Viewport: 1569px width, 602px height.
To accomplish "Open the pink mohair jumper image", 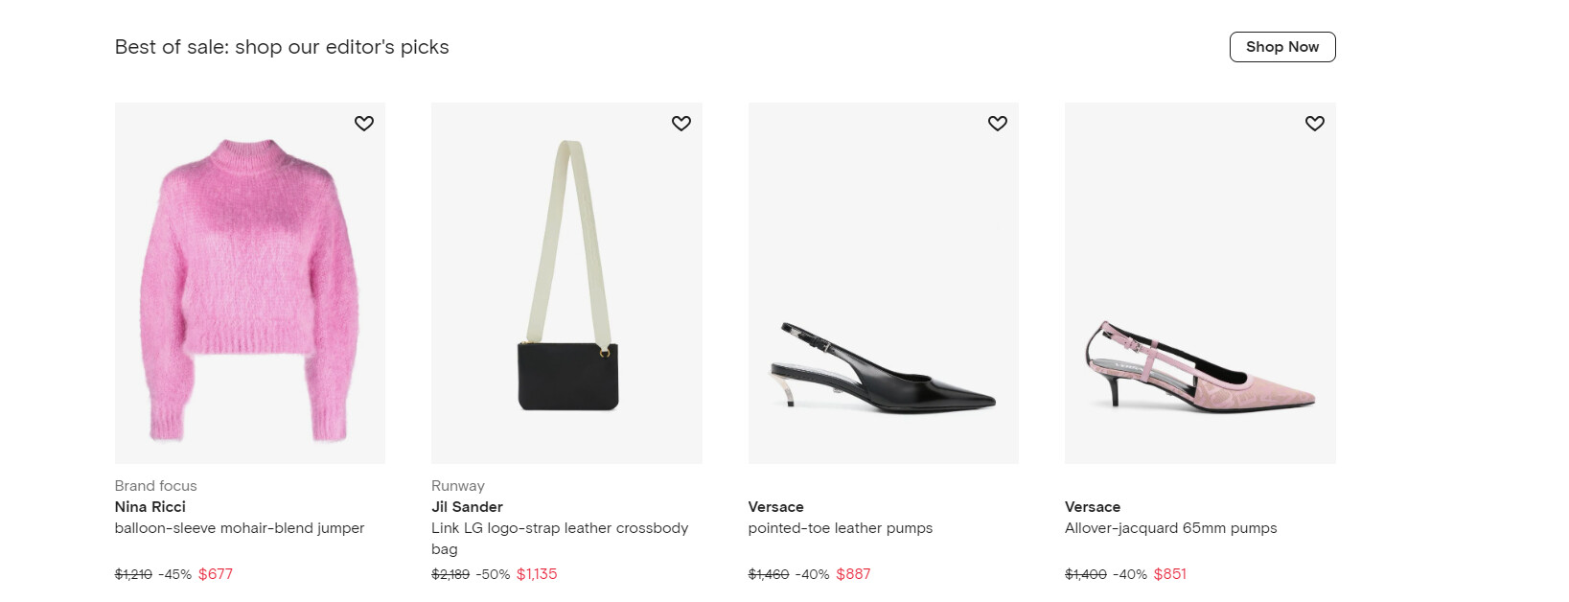I will 249,288.
